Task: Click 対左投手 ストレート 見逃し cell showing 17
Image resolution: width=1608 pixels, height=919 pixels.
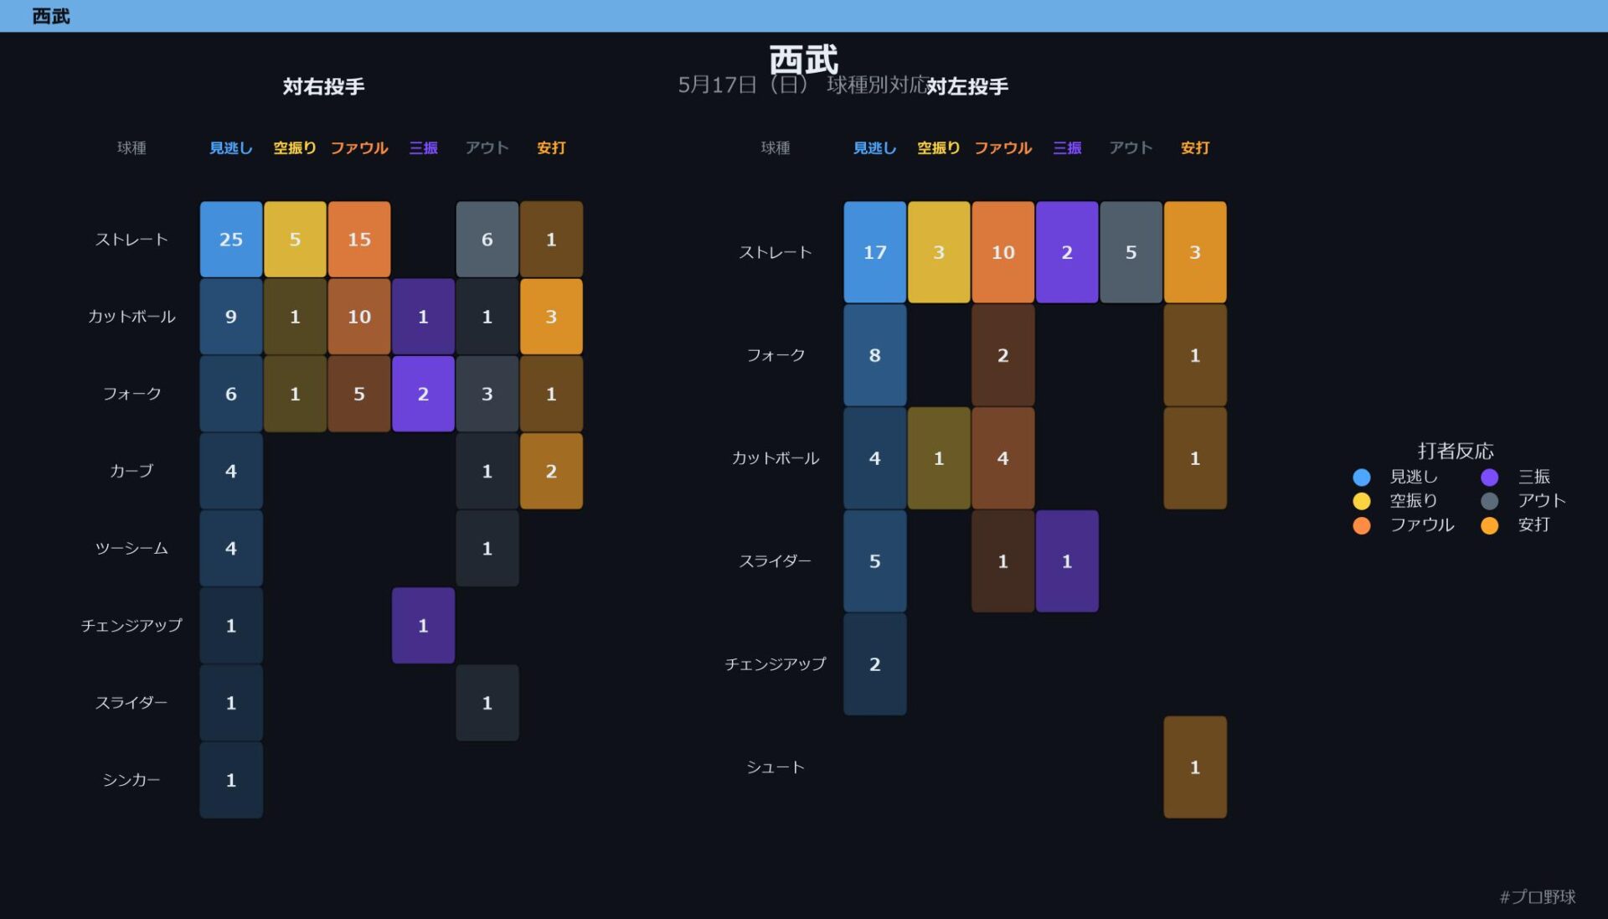Action: click(x=875, y=252)
